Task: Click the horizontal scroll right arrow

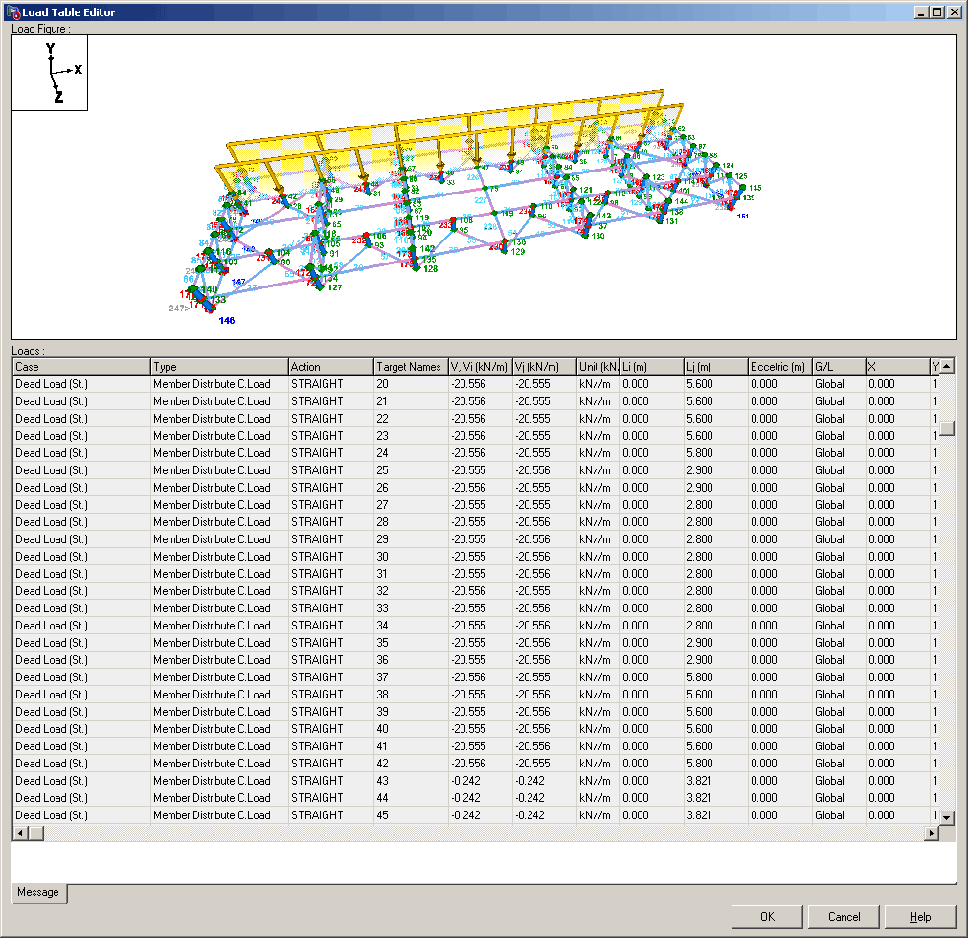Action: pyautogui.click(x=931, y=833)
